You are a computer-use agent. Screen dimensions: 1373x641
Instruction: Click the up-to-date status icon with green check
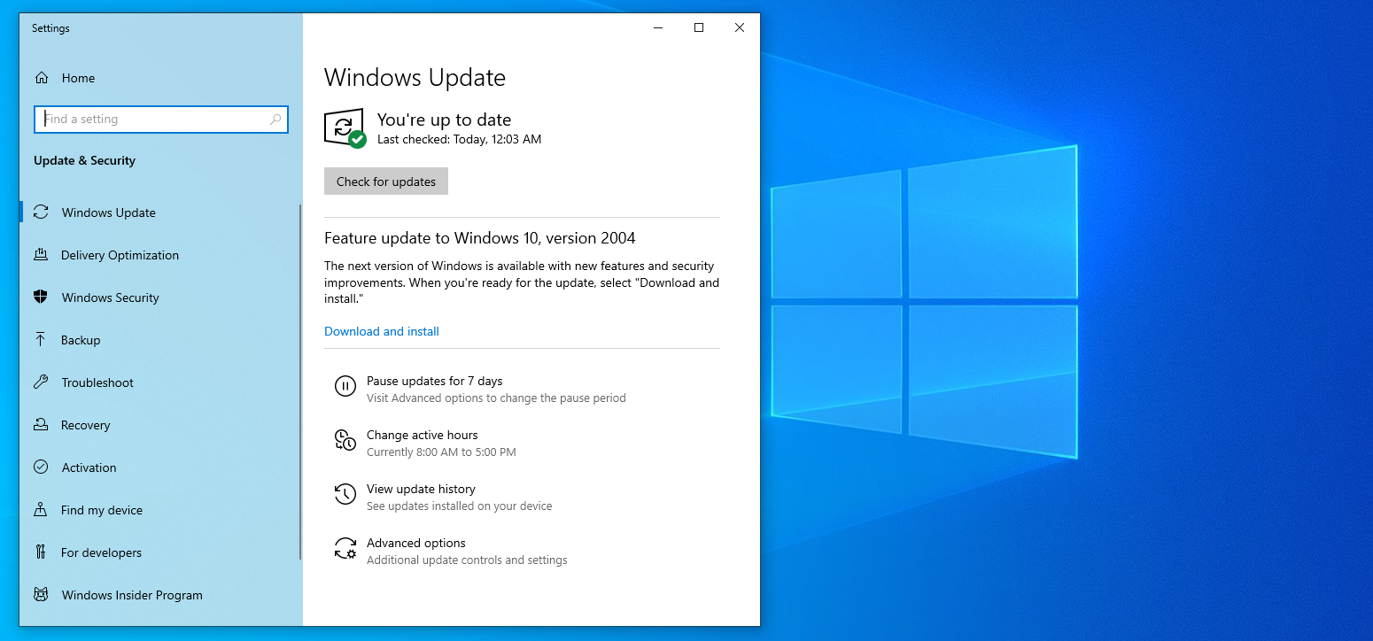coord(345,128)
